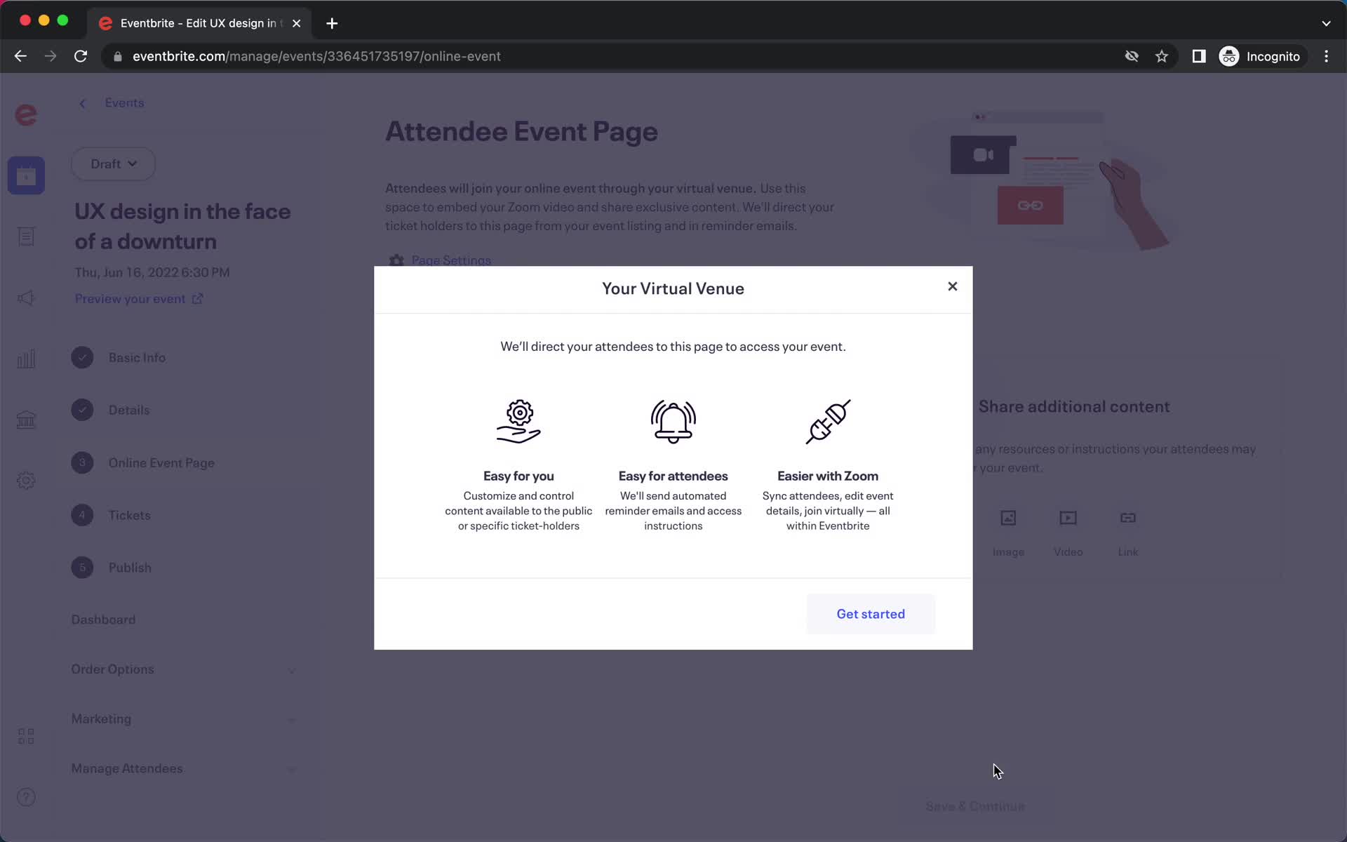
Task: Click the gear-in-hand Easy for you icon
Action: tap(519, 422)
